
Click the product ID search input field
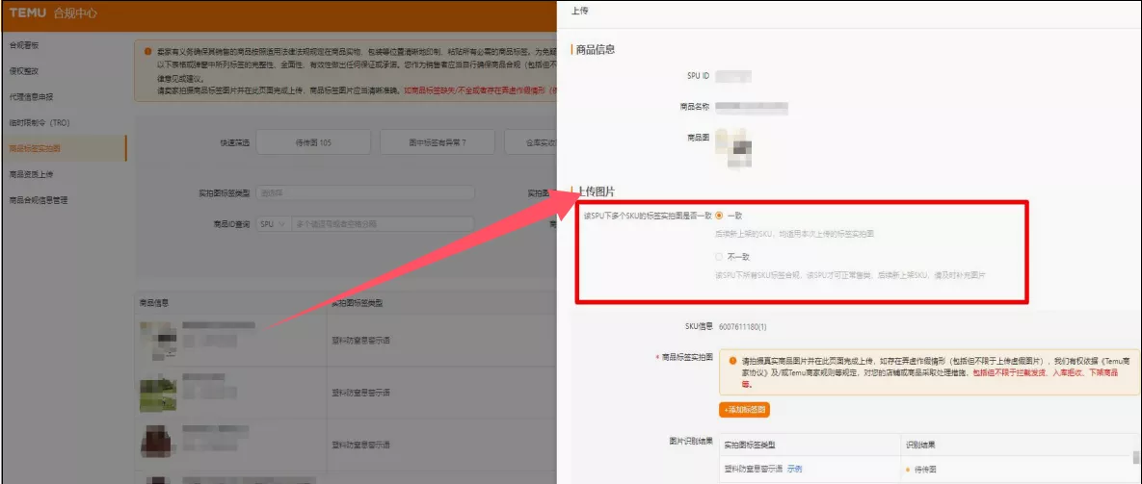pos(384,224)
